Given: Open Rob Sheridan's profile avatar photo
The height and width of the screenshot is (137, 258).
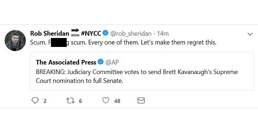Looking at the screenshot, I should pyautogui.click(x=15, y=40).
